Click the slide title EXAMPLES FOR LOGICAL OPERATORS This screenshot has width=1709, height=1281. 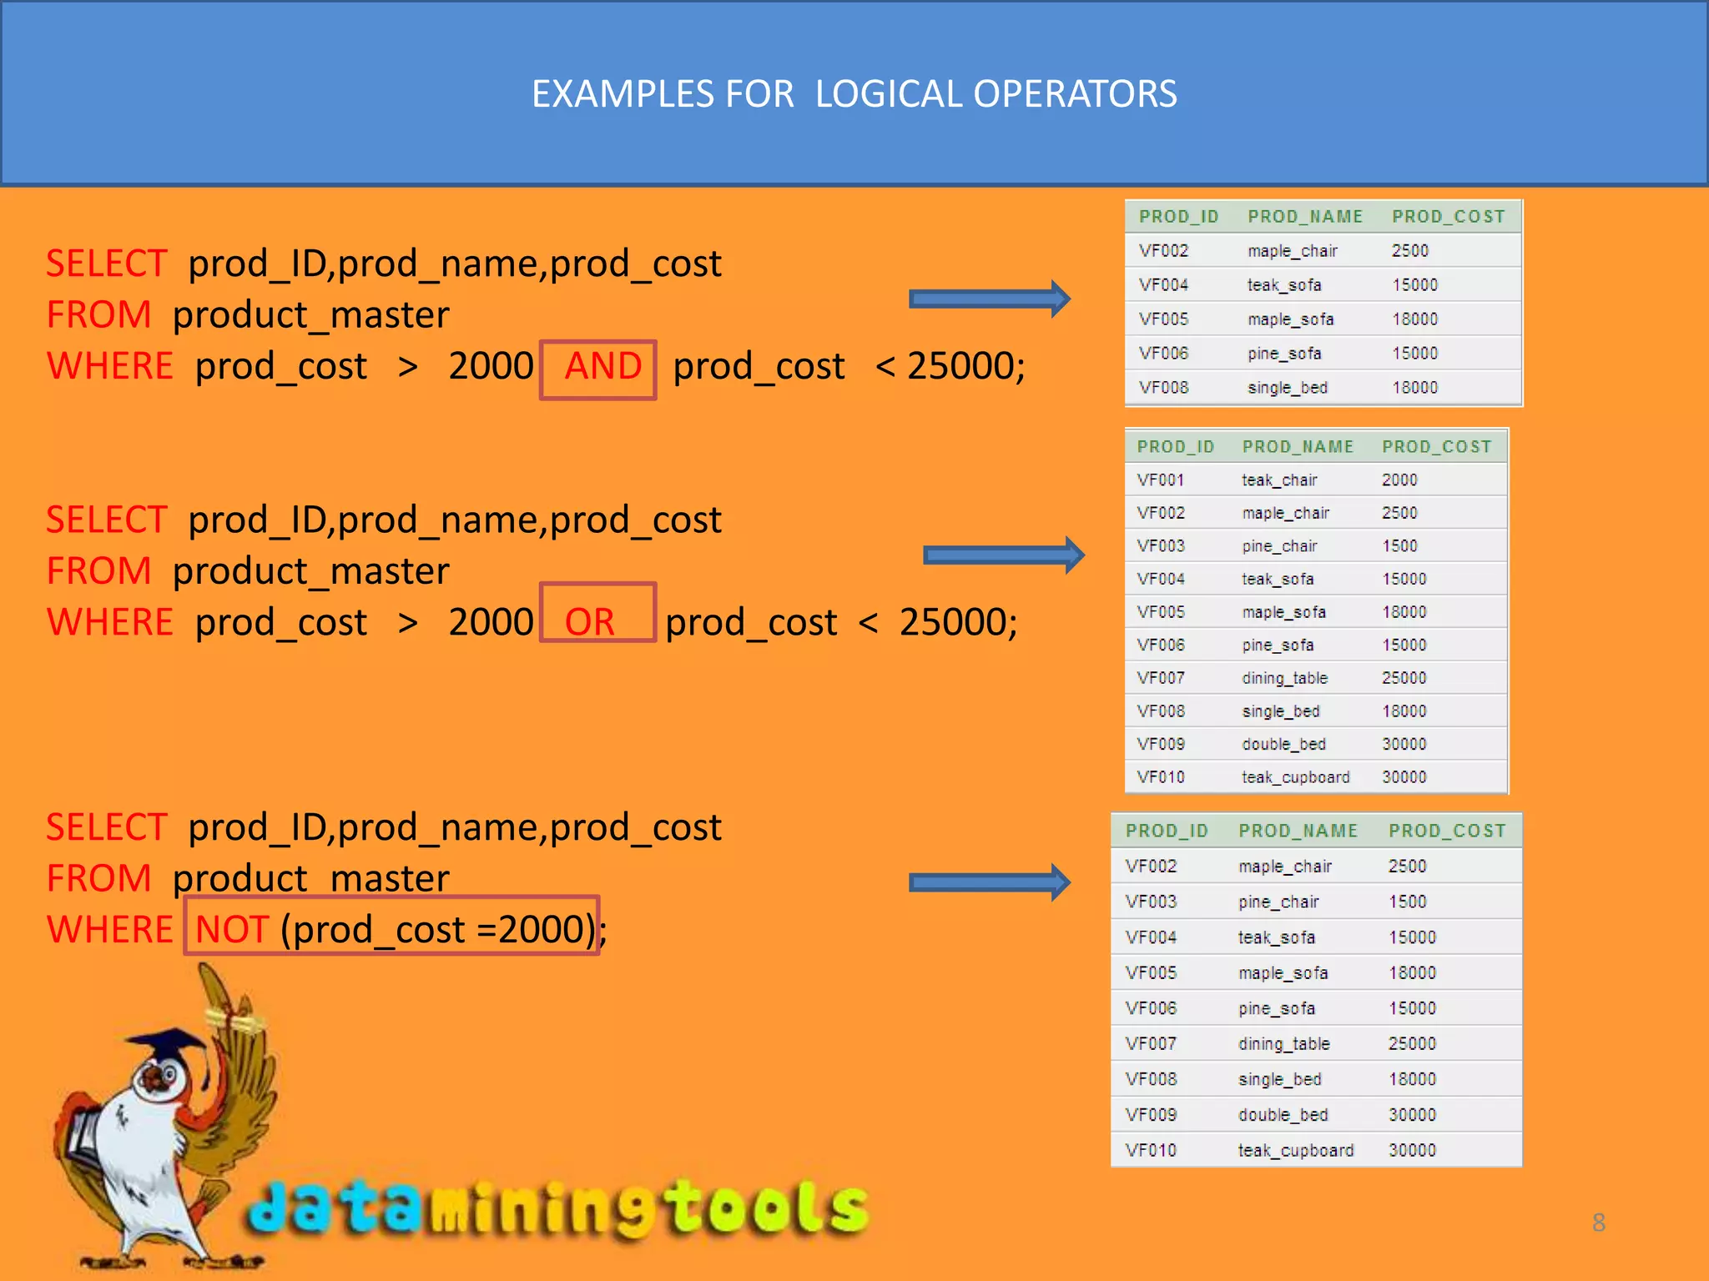pyautogui.click(x=854, y=93)
